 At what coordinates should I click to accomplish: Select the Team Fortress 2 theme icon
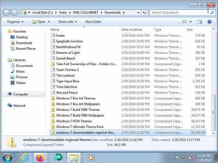[53, 70]
